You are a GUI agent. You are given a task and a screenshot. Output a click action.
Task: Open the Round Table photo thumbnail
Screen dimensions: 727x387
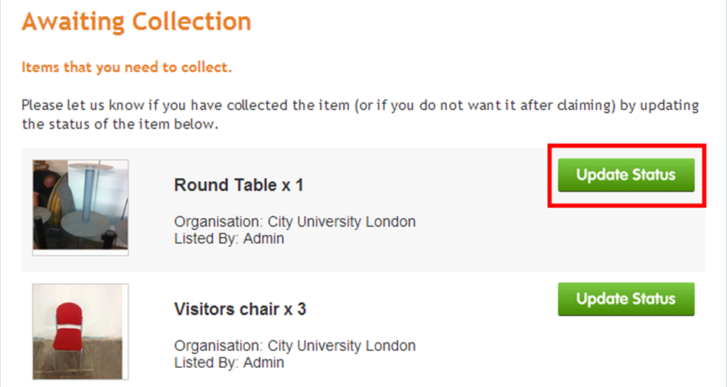(80, 207)
